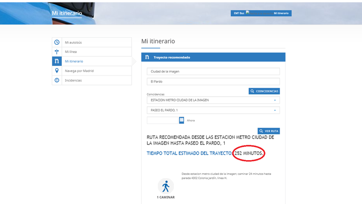Open the calendar date picker icon
362x204 pixels.
coord(182,120)
